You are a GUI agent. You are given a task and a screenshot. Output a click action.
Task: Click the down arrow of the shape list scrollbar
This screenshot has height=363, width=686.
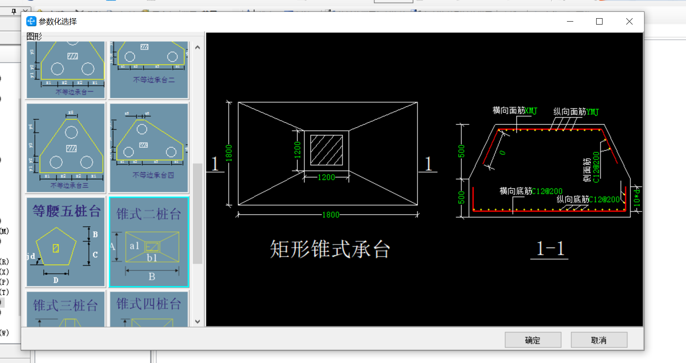[x=197, y=321]
